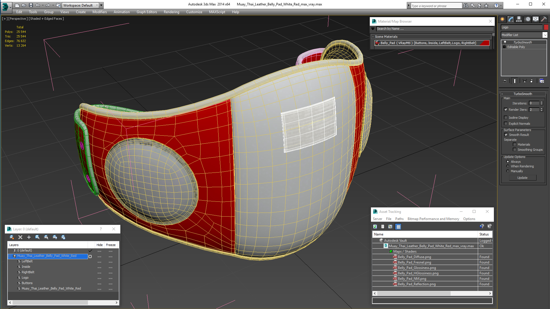
Task: Collapse Muay_Thai_Leather_Belly_Pad_White_Red layer tree
Action: click(x=10, y=256)
